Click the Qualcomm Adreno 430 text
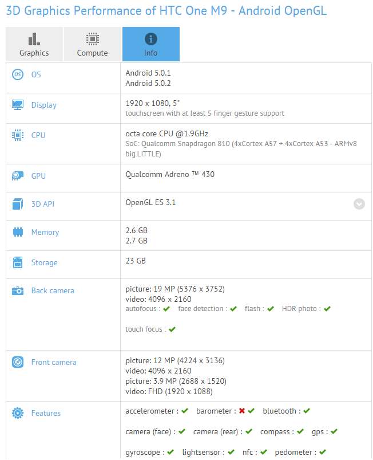 170,174
